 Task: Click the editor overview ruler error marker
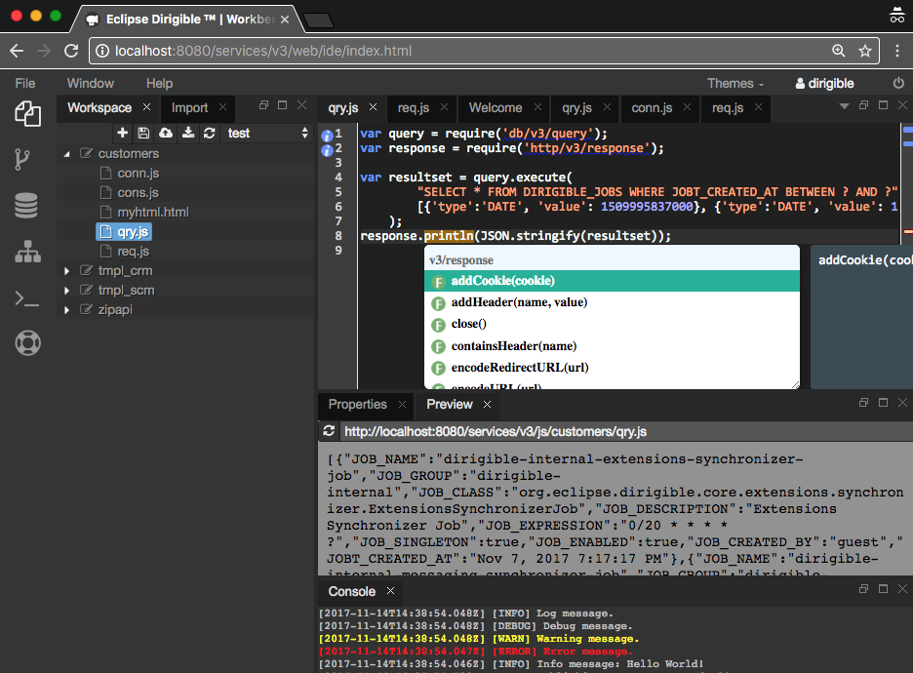point(908,232)
